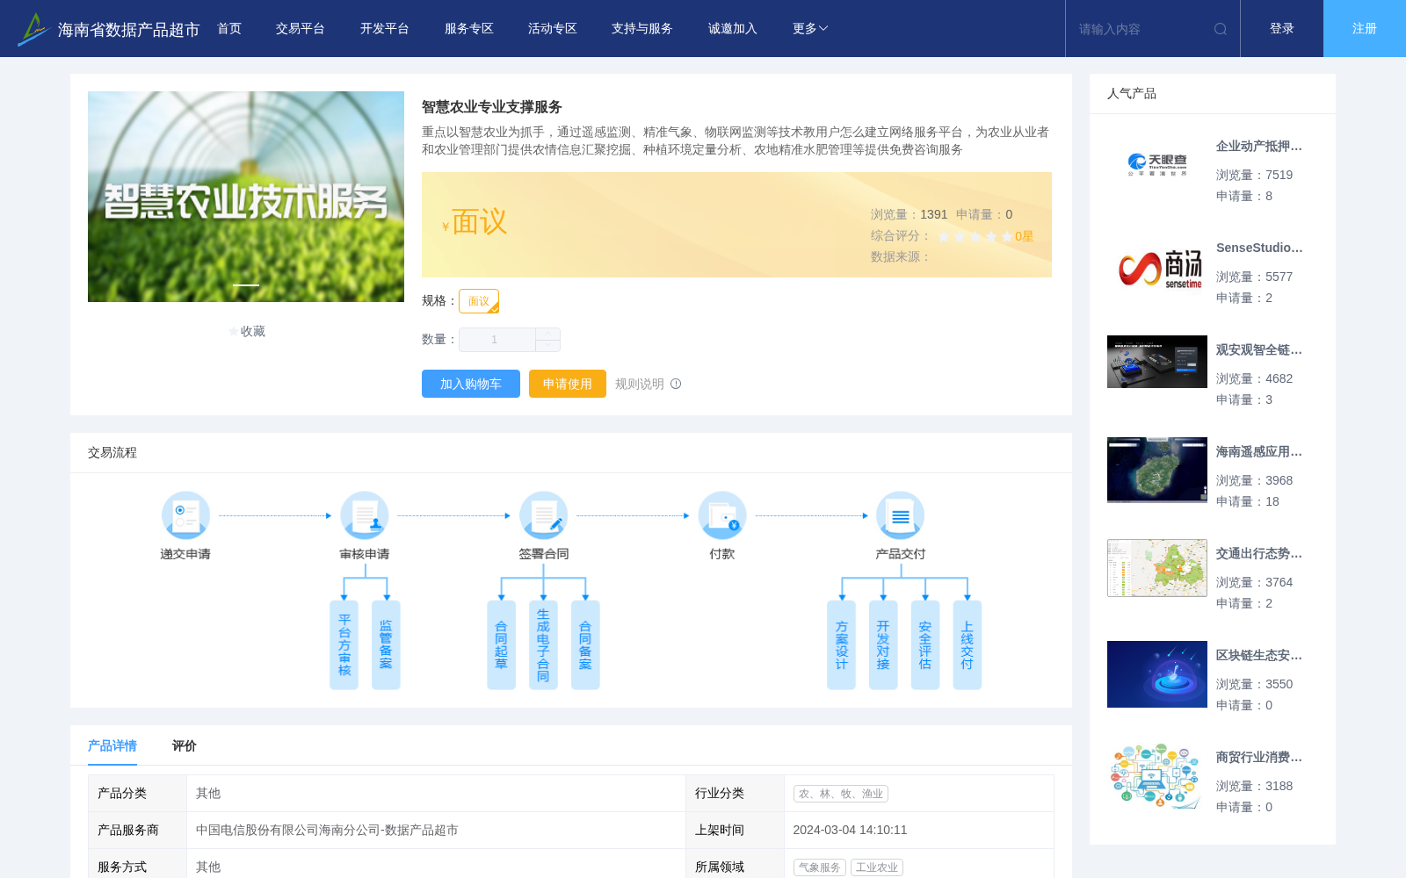Click the 注册 button
Image resolution: width=1406 pixels, height=878 pixels.
pyautogui.click(x=1365, y=29)
